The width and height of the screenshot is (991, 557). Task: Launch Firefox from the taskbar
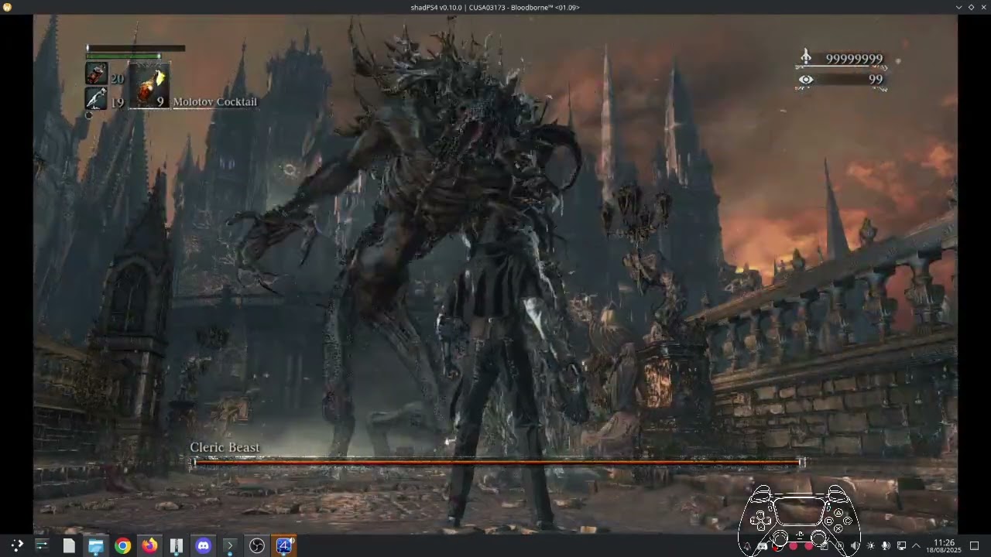(x=149, y=545)
